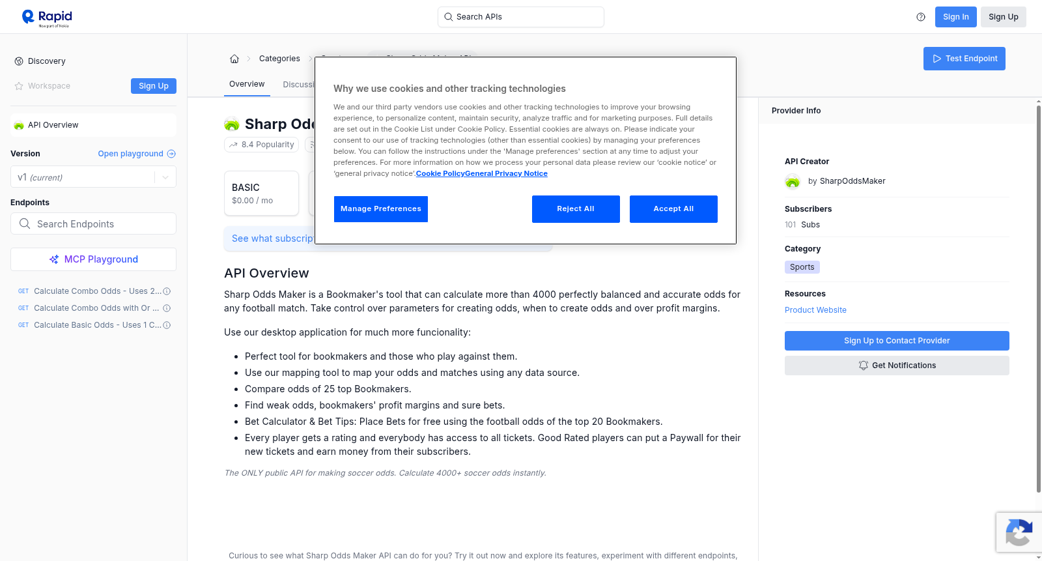Select API Overview in the sidebar
This screenshot has height=561, width=1042.
(x=93, y=125)
